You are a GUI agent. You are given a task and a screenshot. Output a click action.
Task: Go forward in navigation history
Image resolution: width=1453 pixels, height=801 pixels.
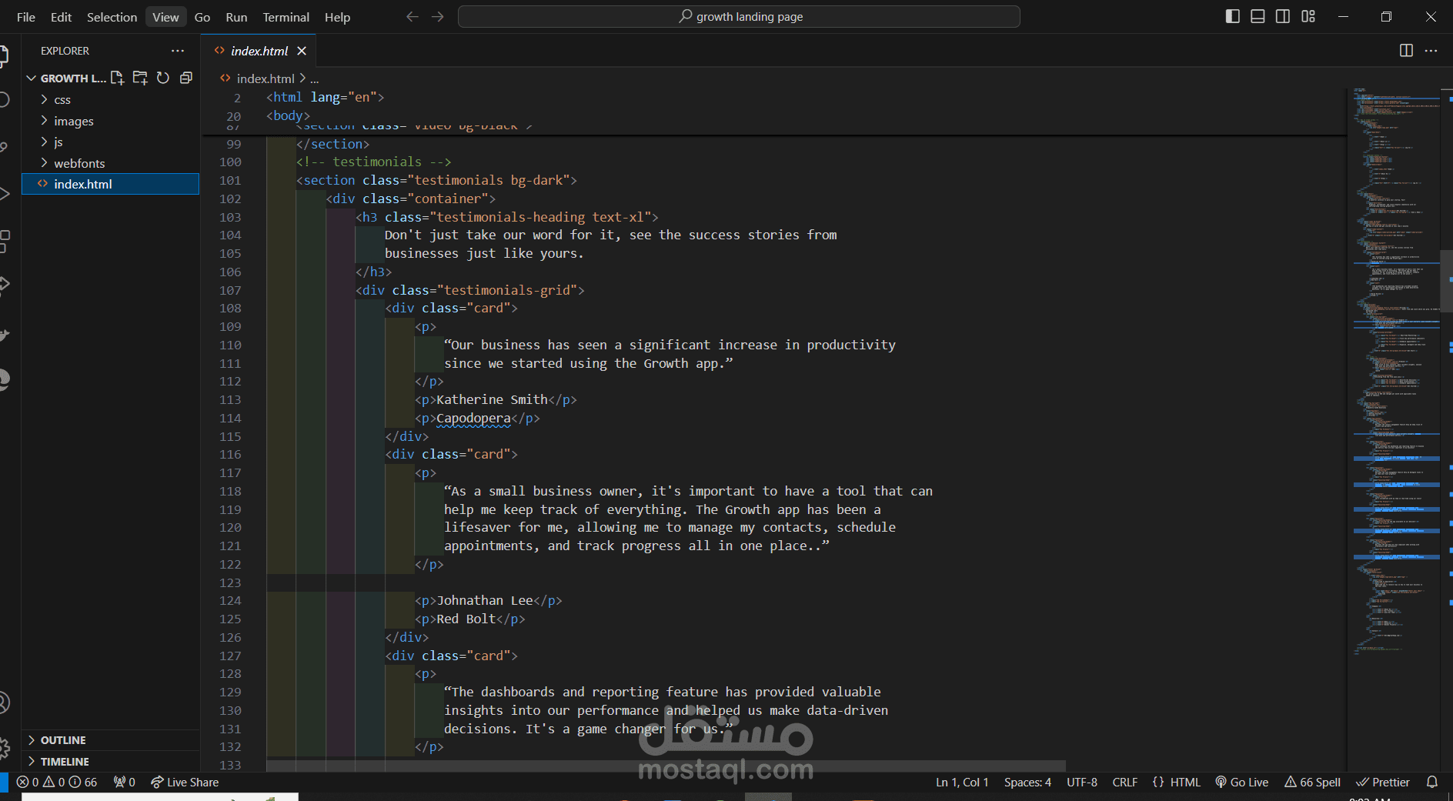(438, 17)
